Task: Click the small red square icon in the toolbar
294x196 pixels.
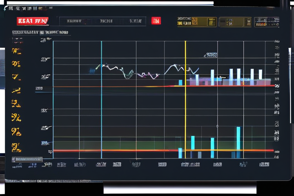Action: point(156,21)
